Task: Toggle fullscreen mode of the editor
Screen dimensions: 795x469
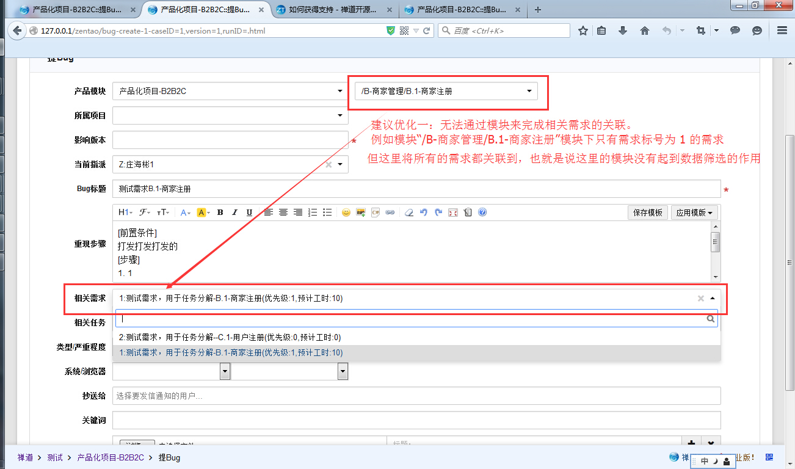Action: point(453,213)
